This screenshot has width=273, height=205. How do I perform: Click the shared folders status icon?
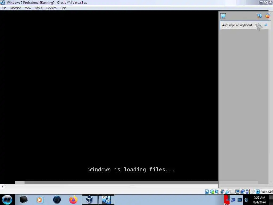pos(232,192)
